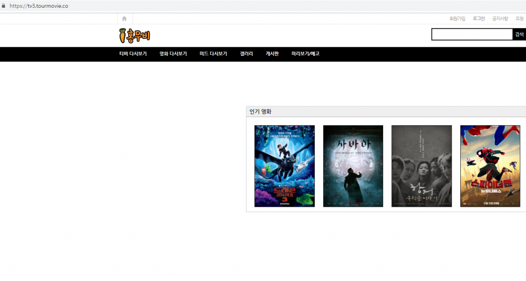Select the 사바하 movie poster
Viewport: 526px width, 281px height.
(x=353, y=166)
